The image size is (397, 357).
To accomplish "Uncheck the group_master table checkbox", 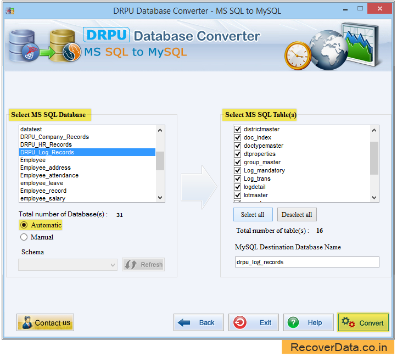I will pyautogui.click(x=238, y=162).
